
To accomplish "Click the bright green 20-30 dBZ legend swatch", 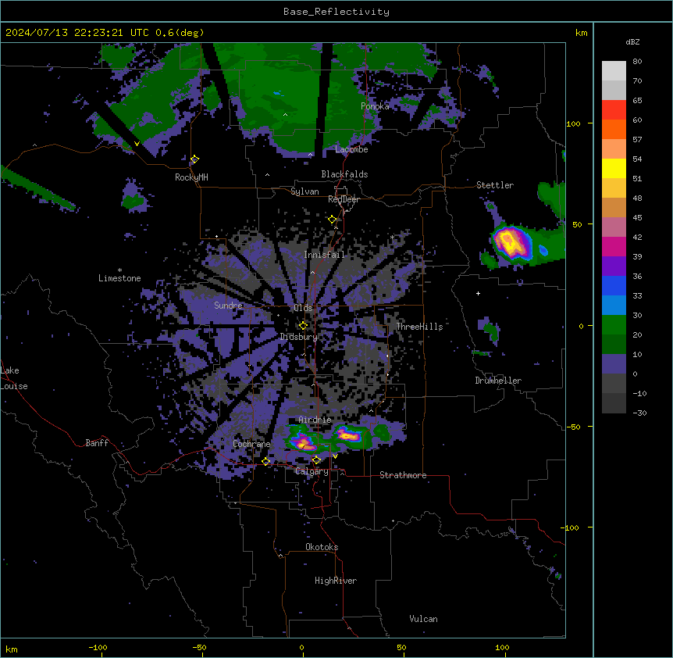I will pyautogui.click(x=614, y=325).
